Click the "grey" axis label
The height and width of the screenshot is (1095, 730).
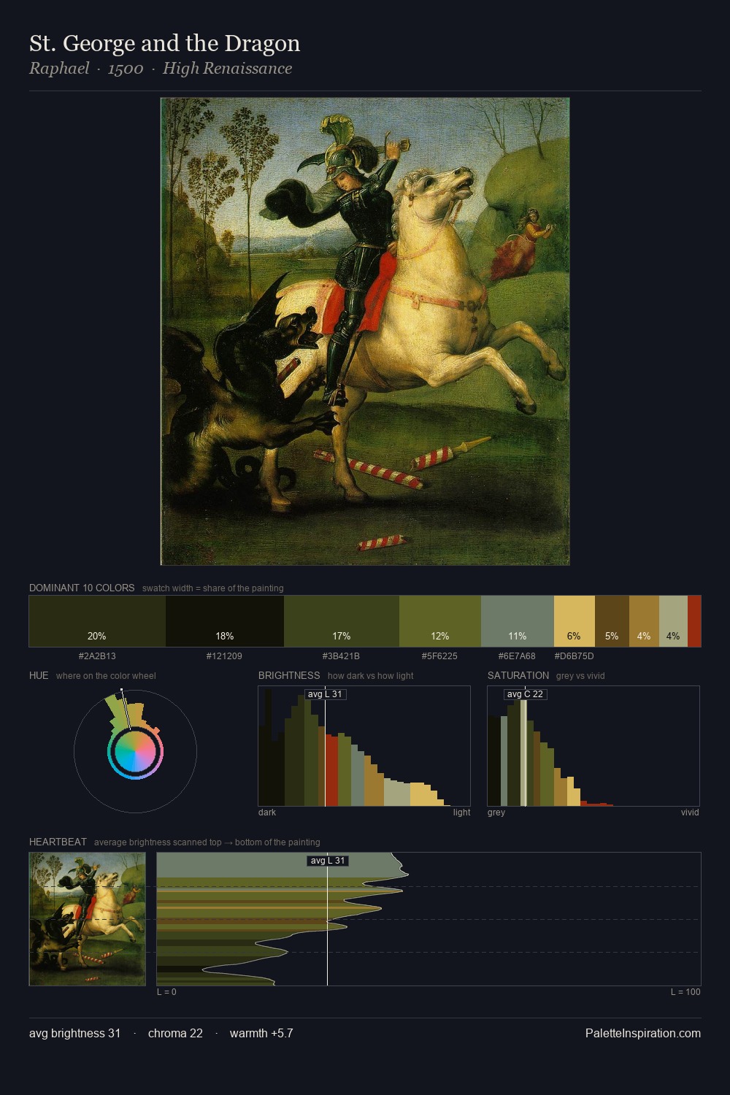(x=496, y=812)
